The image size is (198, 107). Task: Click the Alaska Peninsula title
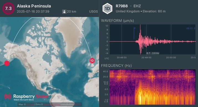click(34, 6)
